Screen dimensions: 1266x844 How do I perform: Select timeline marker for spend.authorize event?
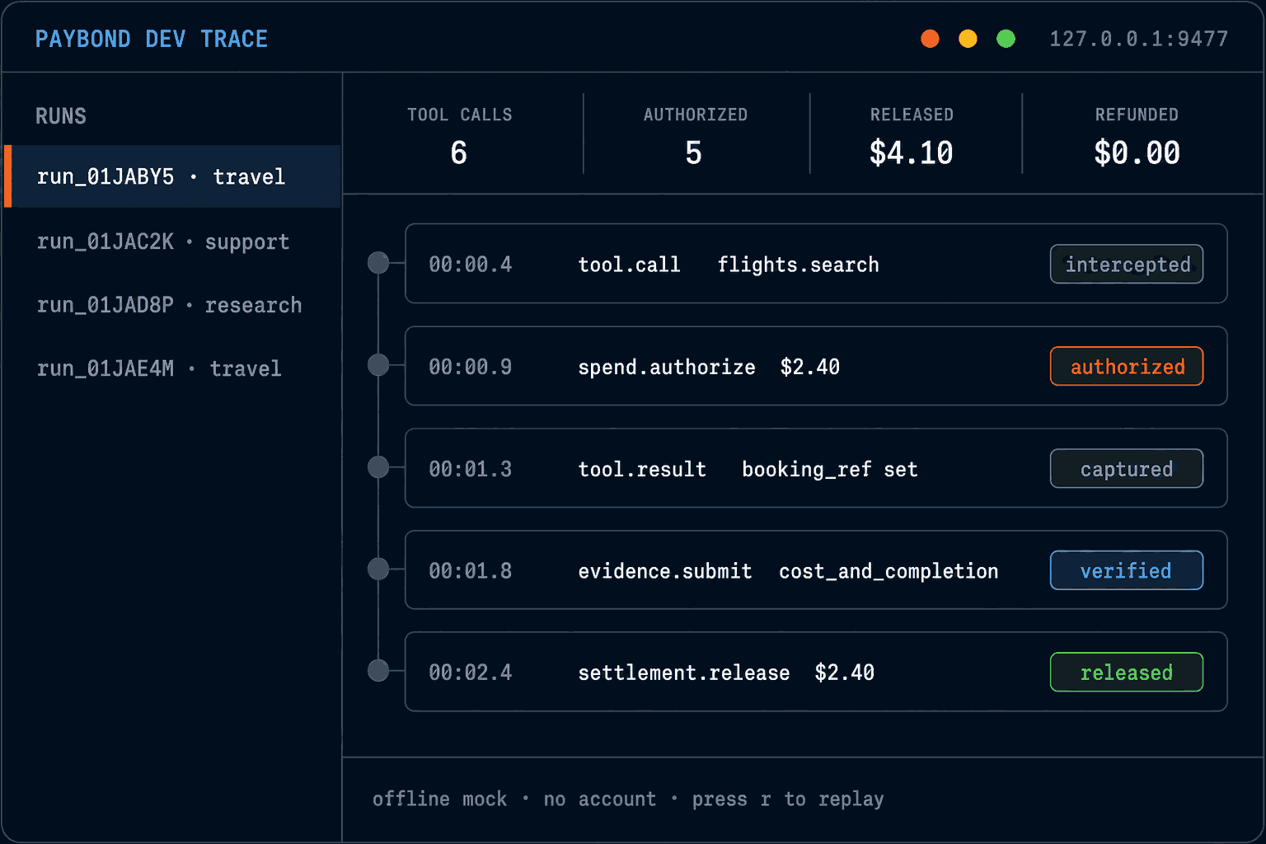[x=378, y=365]
